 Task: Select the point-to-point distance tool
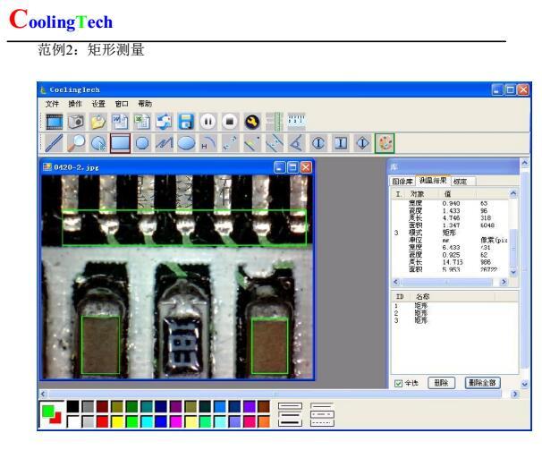tap(230, 143)
